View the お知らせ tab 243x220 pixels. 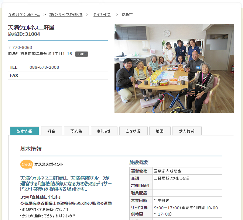(104, 131)
